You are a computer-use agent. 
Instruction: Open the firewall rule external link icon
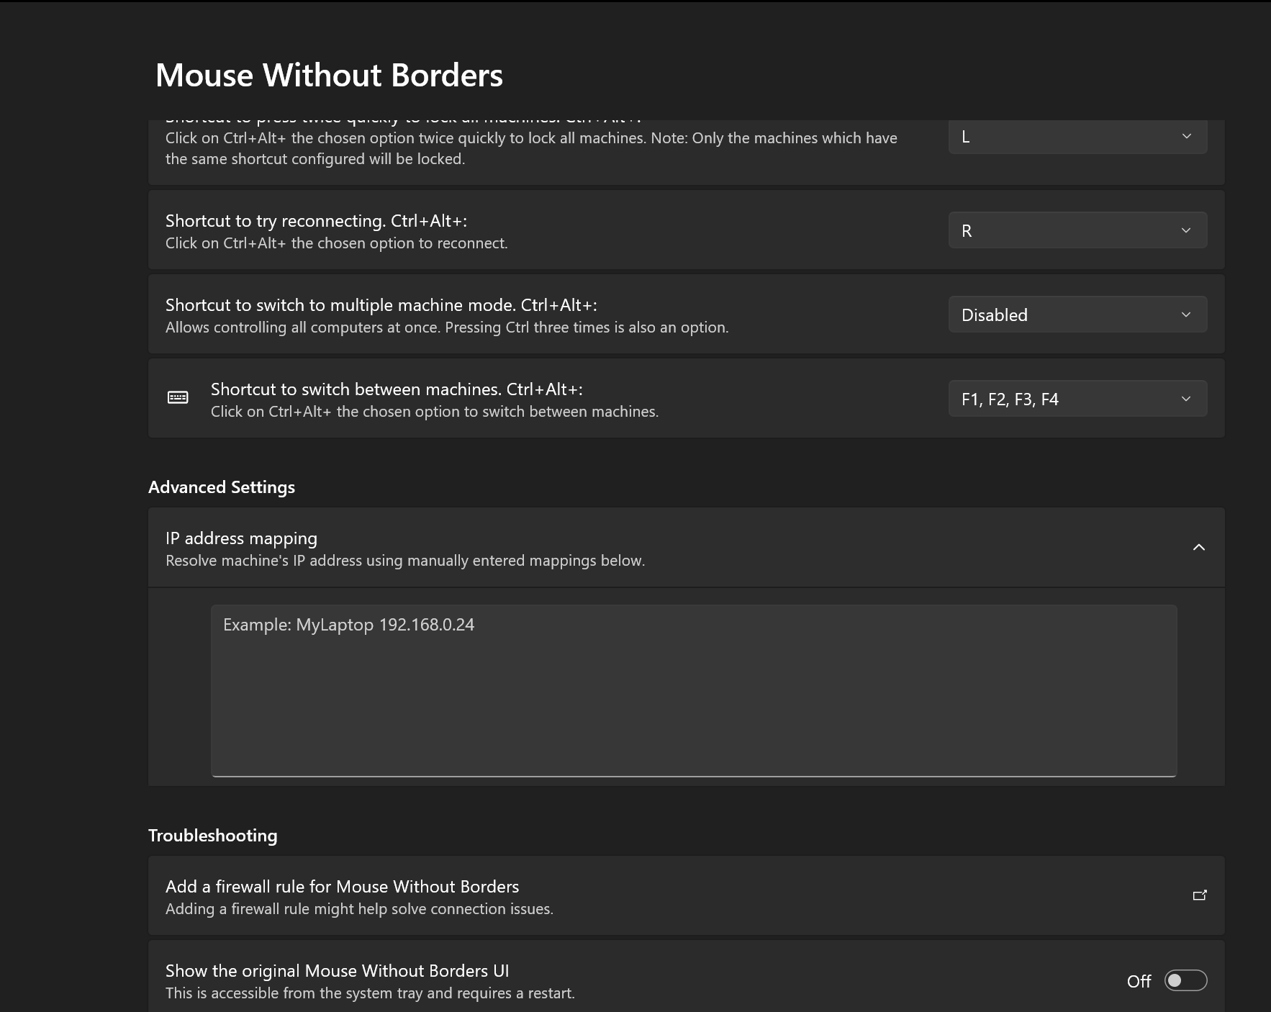point(1200,895)
